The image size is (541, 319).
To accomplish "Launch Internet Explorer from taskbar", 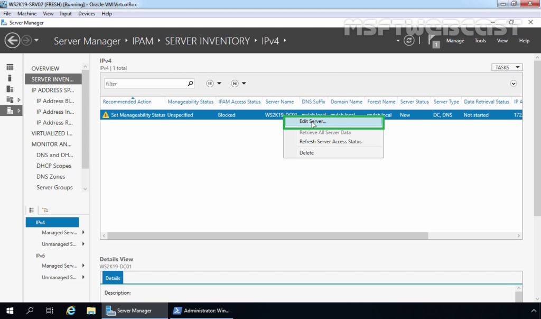I will (71, 311).
